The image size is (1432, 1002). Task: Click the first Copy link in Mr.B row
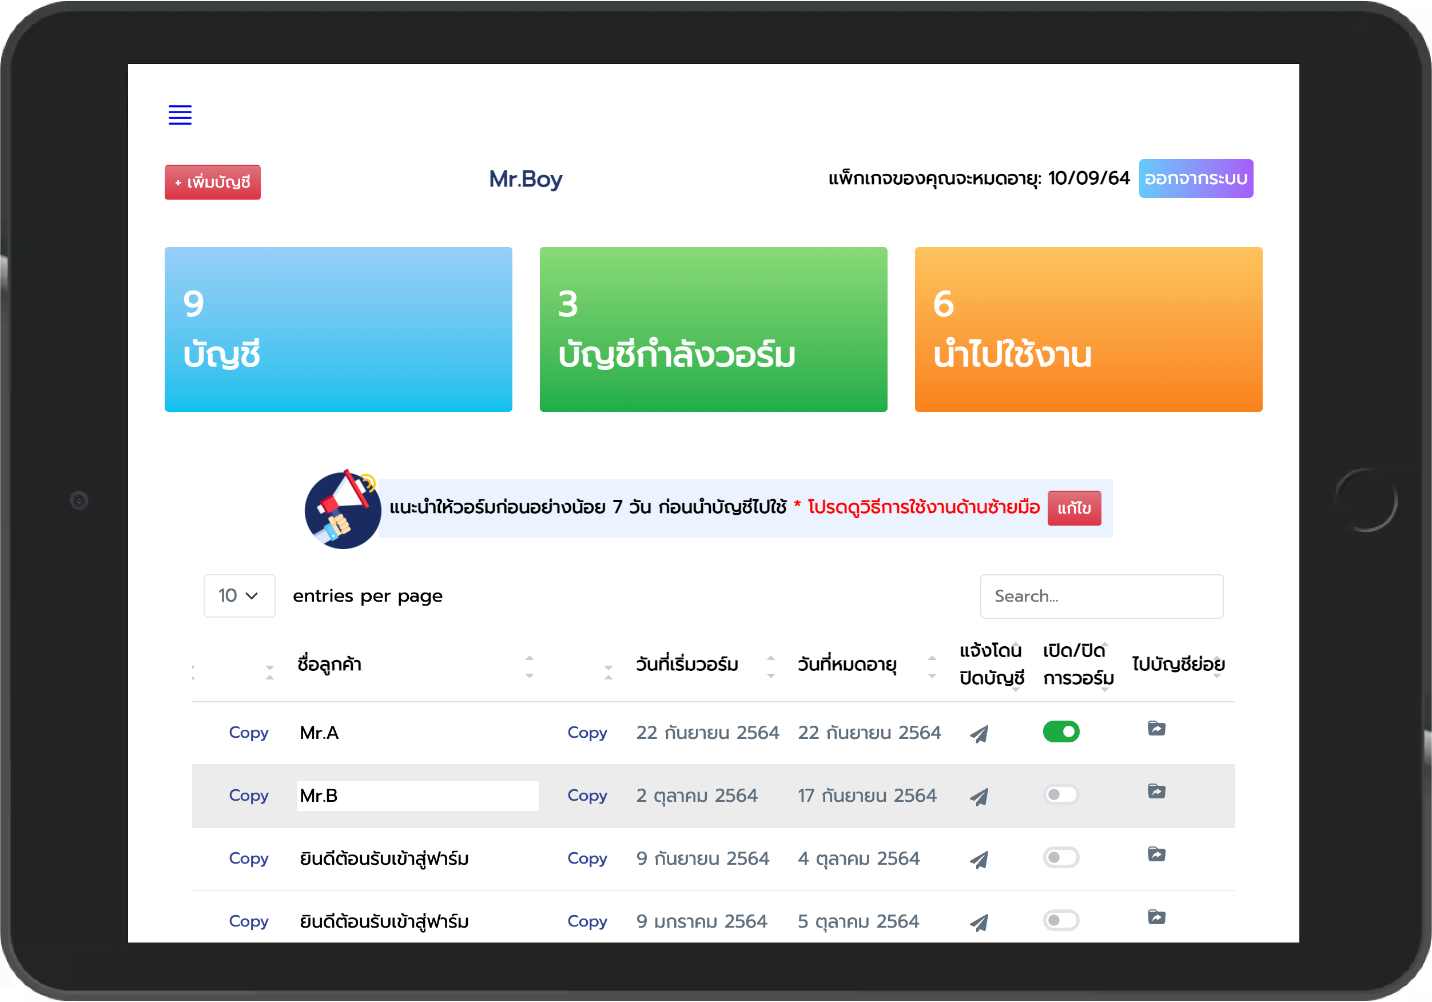[248, 796]
